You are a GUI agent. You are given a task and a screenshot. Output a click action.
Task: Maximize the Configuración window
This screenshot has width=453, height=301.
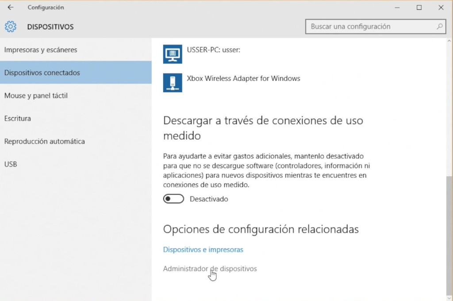pyautogui.click(x=419, y=8)
